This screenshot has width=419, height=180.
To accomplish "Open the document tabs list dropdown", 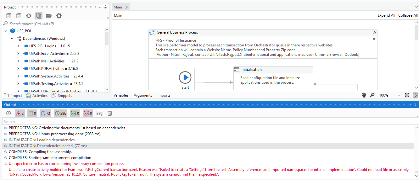I will point(416,7).
